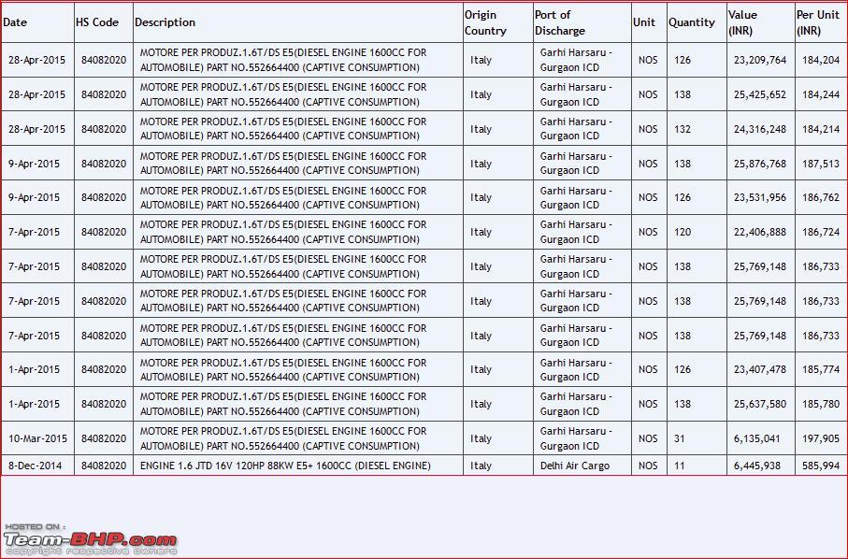Select the per unit 197,905 cell
This screenshot has height=559, width=848.
click(x=820, y=438)
